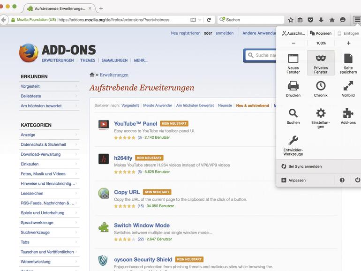Select the THEMES navigation tab
The image size is (361, 271).
tap(88, 60)
